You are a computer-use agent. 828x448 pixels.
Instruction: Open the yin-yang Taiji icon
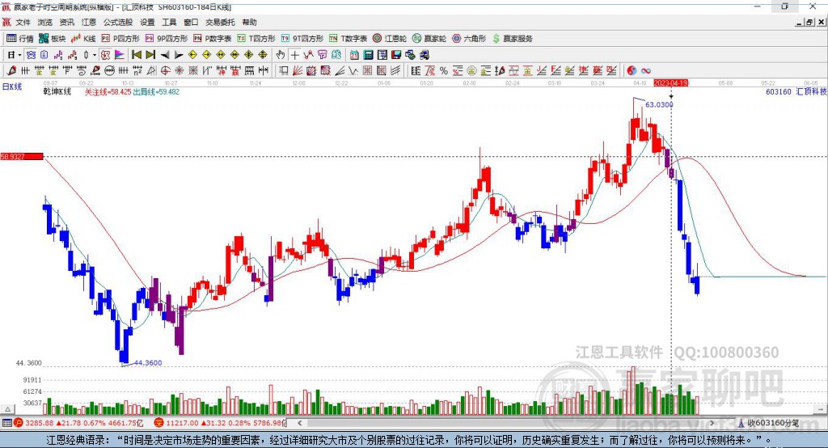pyautogui.click(x=632, y=71)
